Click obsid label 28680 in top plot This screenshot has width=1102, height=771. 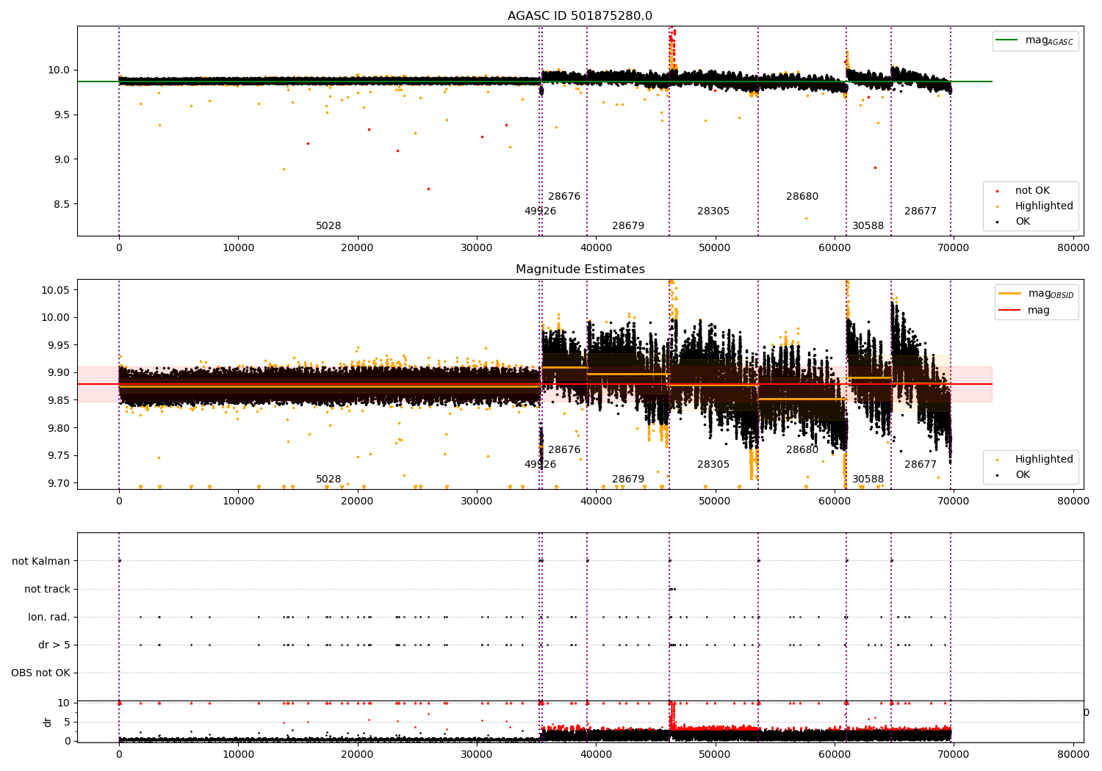(x=802, y=197)
